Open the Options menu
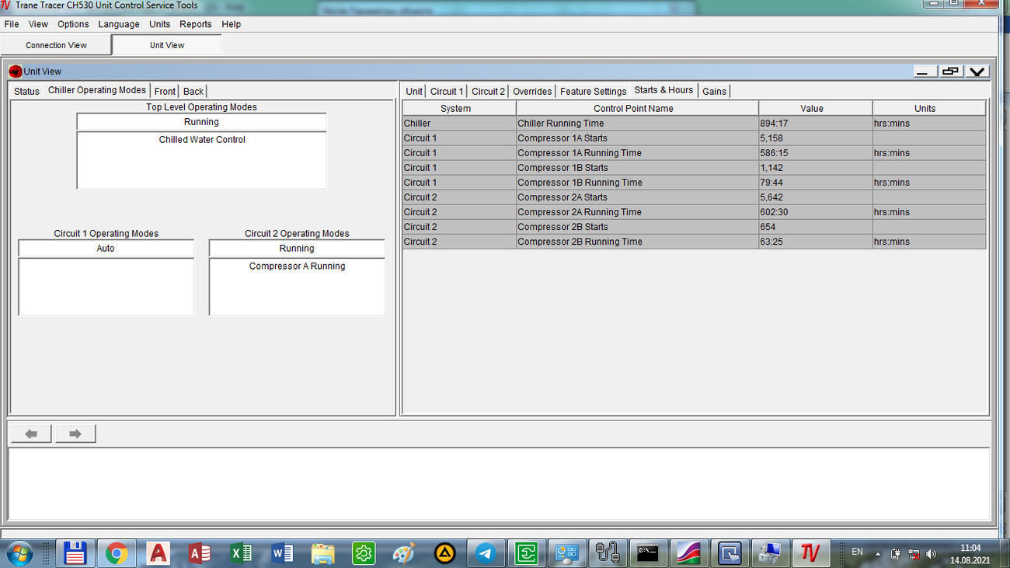This screenshot has width=1010, height=568. (x=73, y=24)
